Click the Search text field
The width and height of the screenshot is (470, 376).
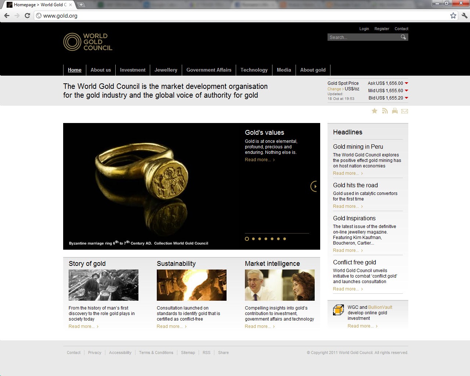pos(363,37)
